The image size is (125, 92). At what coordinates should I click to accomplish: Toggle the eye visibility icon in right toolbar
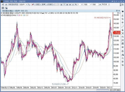point(122,47)
